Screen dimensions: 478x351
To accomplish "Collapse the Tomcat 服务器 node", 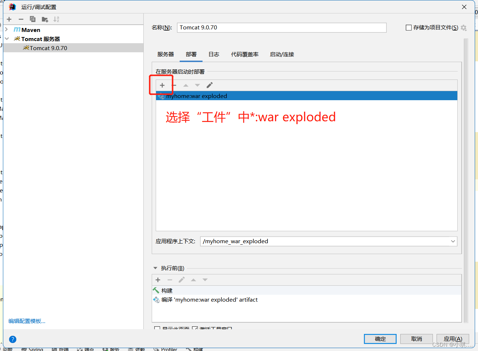I will pyautogui.click(x=7, y=38).
